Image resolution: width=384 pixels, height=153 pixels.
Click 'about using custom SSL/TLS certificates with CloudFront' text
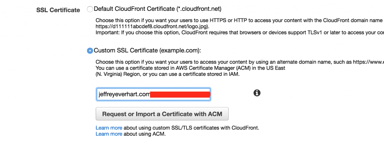pyautogui.click(x=191, y=128)
